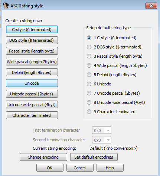
Task: Open Set default encodings
Action: pos(94,157)
